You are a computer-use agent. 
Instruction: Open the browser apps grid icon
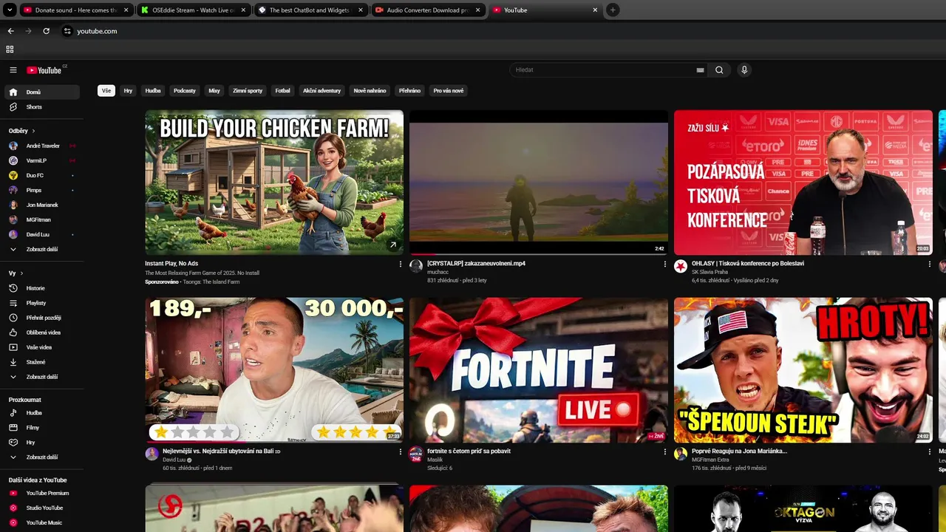point(10,50)
